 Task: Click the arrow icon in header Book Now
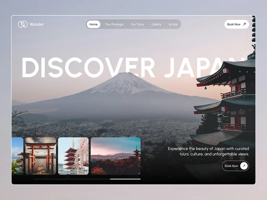244,24
